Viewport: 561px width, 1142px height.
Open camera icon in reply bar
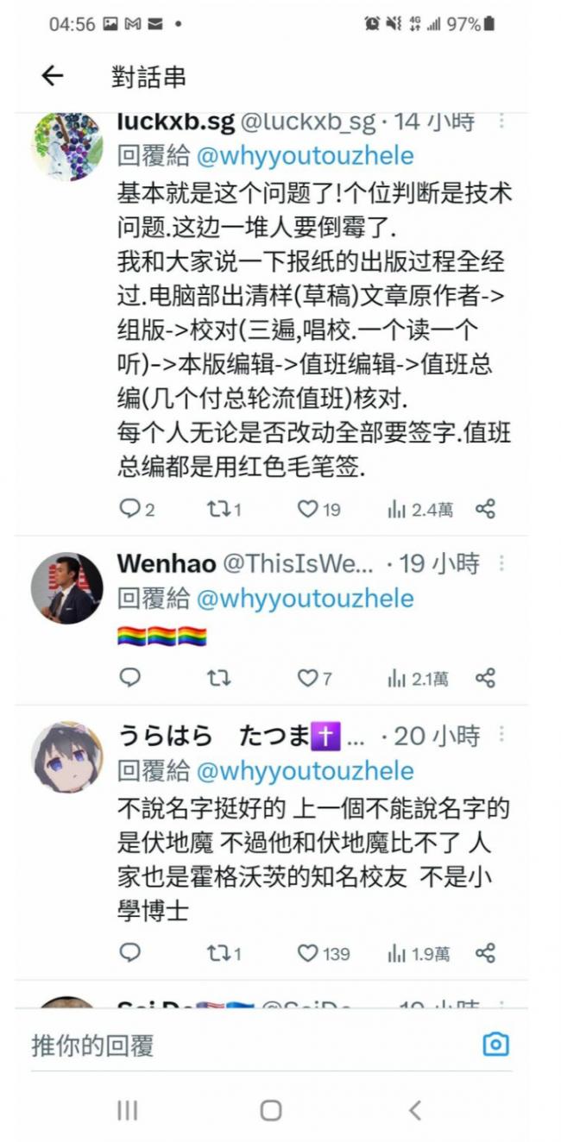click(495, 1045)
